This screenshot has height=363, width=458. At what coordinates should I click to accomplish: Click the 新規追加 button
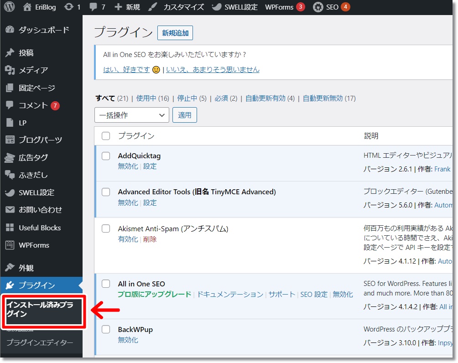pyautogui.click(x=175, y=33)
